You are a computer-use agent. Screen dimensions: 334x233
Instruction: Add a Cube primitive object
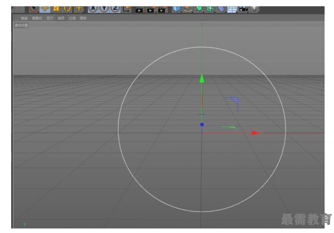tap(177, 9)
